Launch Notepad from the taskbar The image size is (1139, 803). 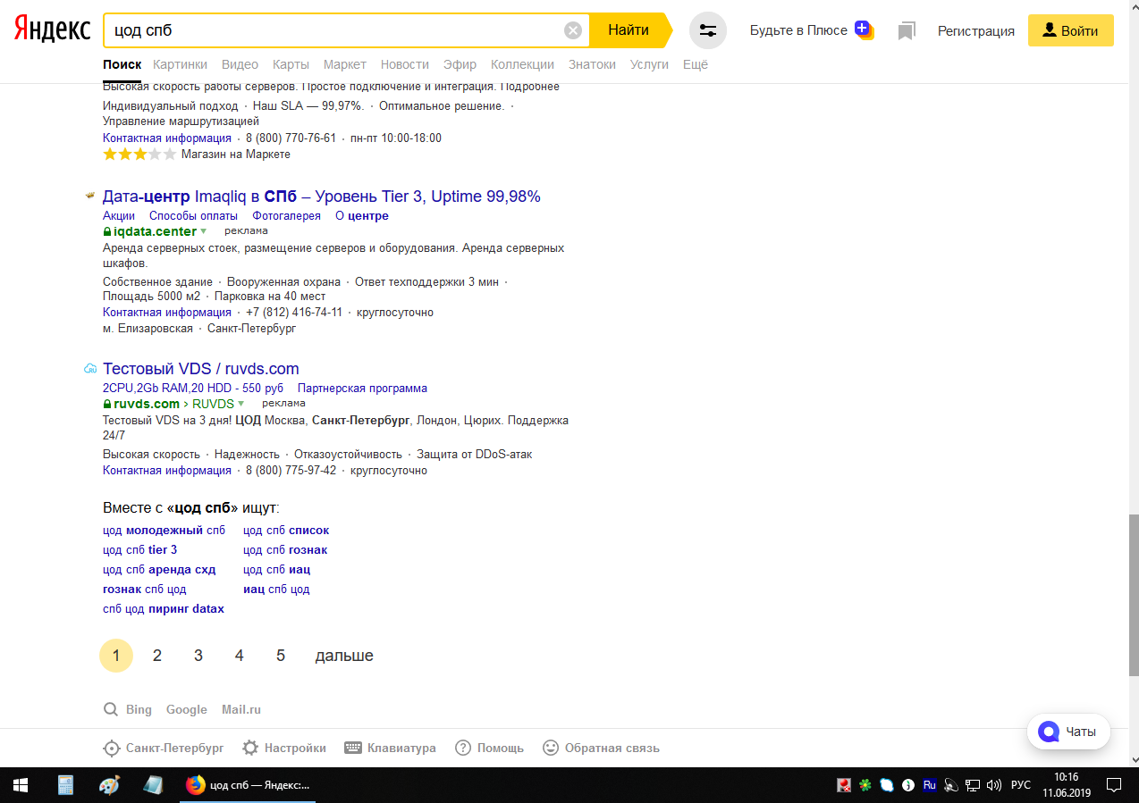tap(153, 785)
